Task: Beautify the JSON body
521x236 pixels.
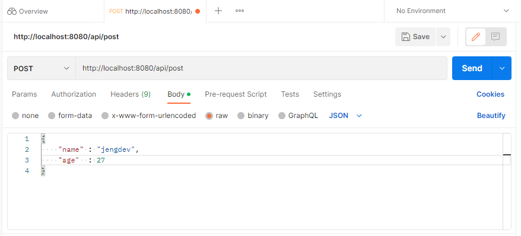Action: [x=491, y=116]
